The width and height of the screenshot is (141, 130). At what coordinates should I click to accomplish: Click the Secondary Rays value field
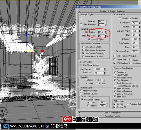[x=135, y=51]
